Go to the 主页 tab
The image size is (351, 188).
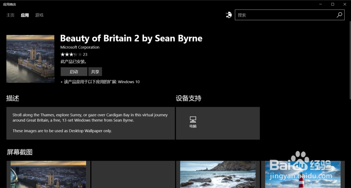click(10, 15)
